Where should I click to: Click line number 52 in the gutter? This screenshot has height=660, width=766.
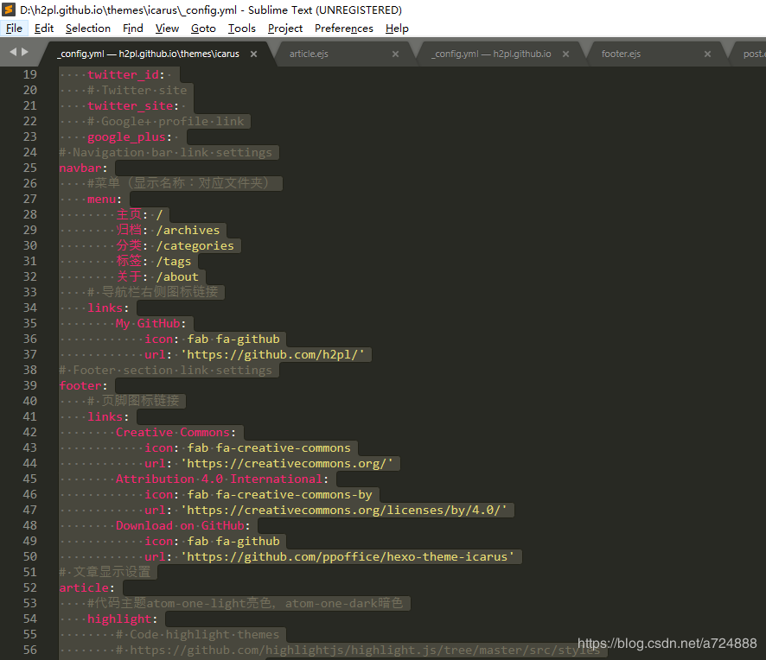pyautogui.click(x=30, y=587)
